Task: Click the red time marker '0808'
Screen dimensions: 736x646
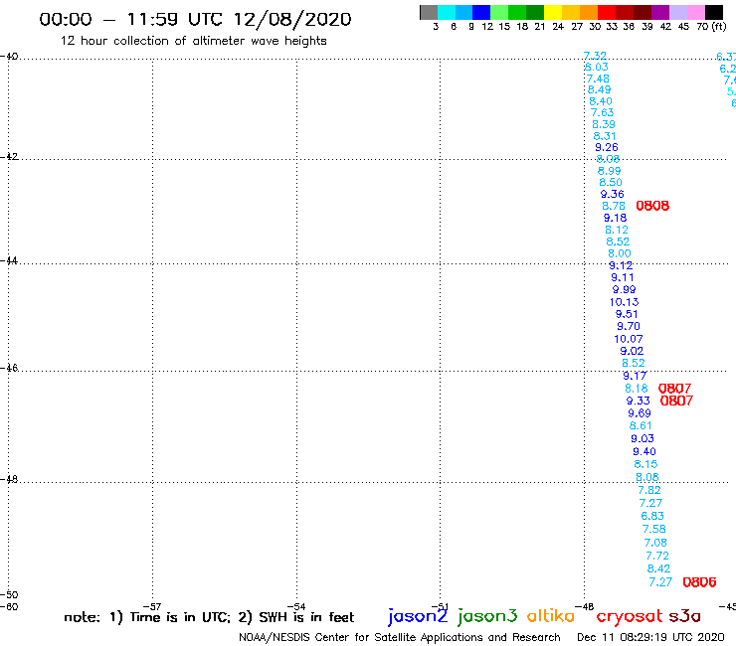Action: point(652,206)
